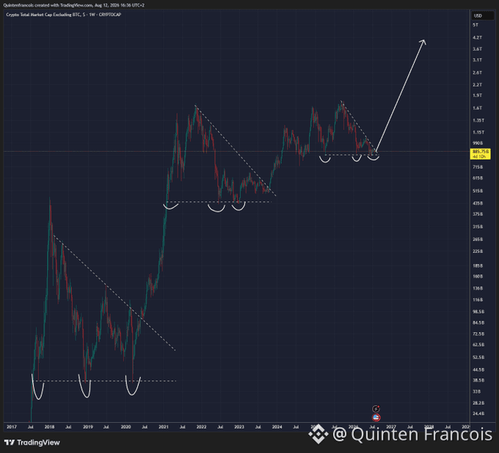Click the 2019 label on the time axis
Image resolution: width=499 pixels, height=453 pixels.
tap(88, 427)
